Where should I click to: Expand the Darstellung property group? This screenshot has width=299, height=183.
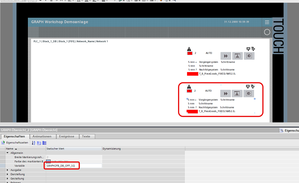[x=8, y=174]
